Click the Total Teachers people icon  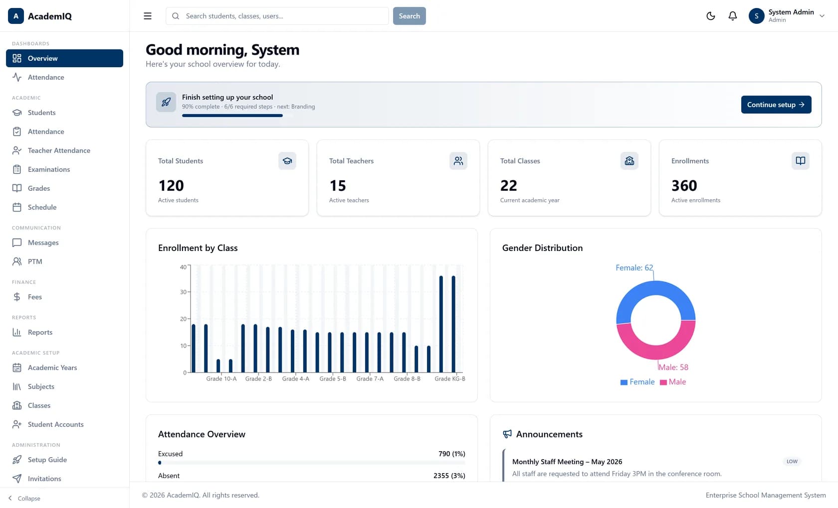coord(458,161)
